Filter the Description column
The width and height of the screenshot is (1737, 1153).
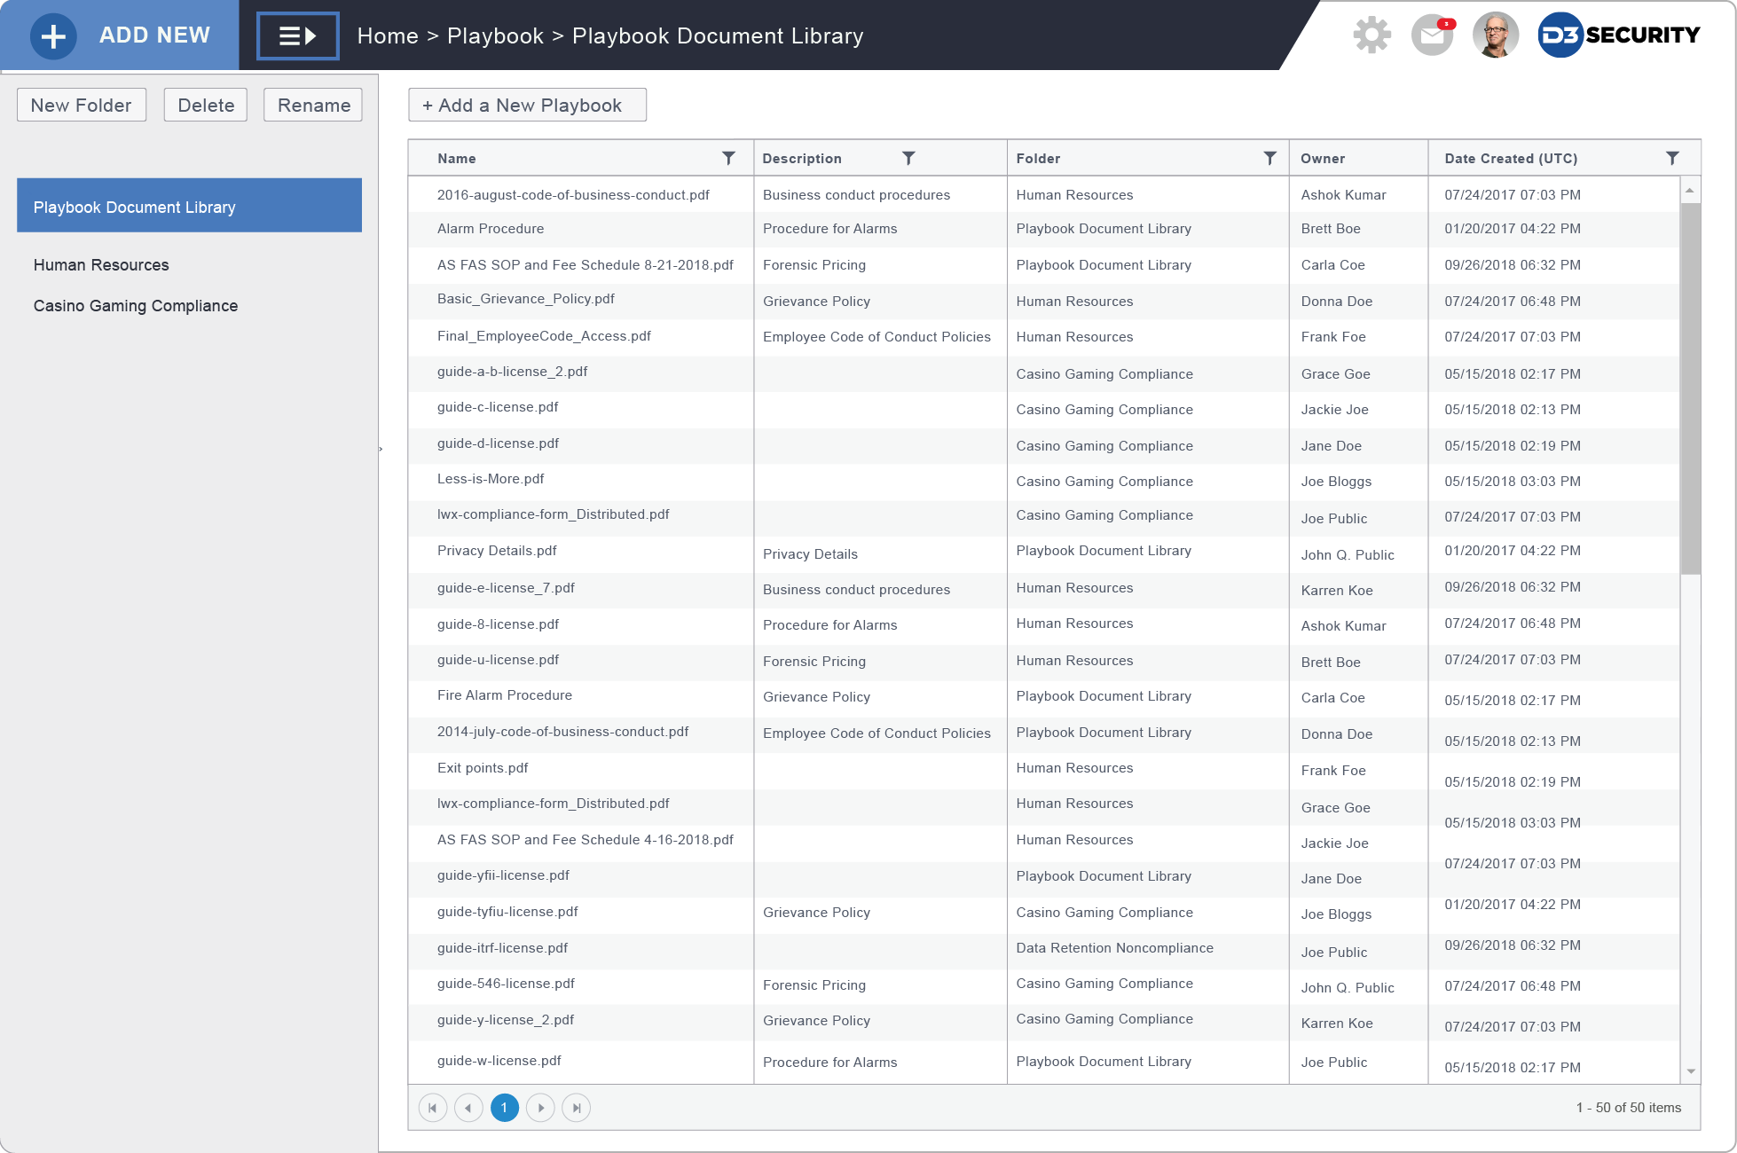[x=908, y=158]
